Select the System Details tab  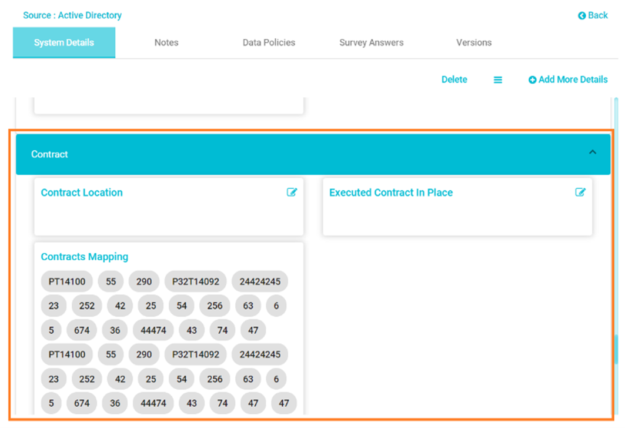(64, 43)
